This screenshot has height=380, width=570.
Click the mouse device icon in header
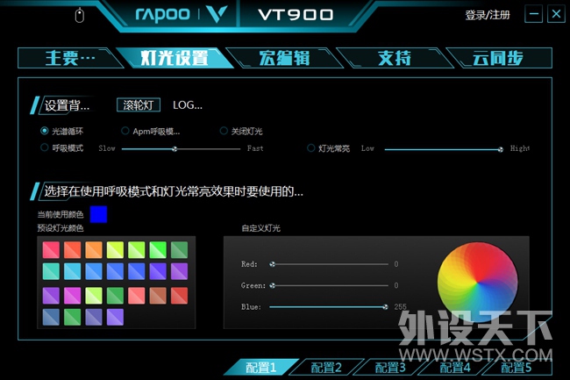[x=79, y=15]
